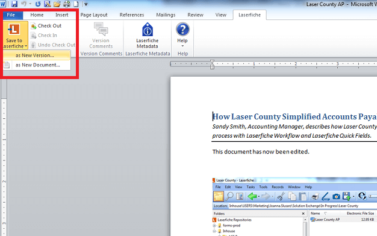Click the Save to Laserfiche icon
Image resolution: width=377 pixels, height=236 pixels.
pos(14,30)
